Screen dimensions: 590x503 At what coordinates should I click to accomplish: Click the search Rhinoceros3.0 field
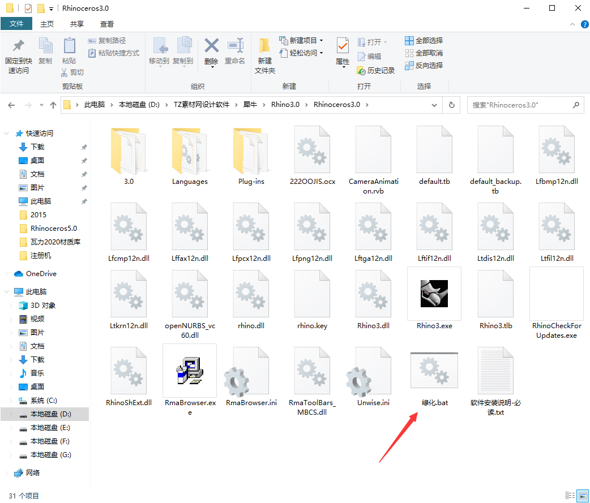(x=525, y=105)
